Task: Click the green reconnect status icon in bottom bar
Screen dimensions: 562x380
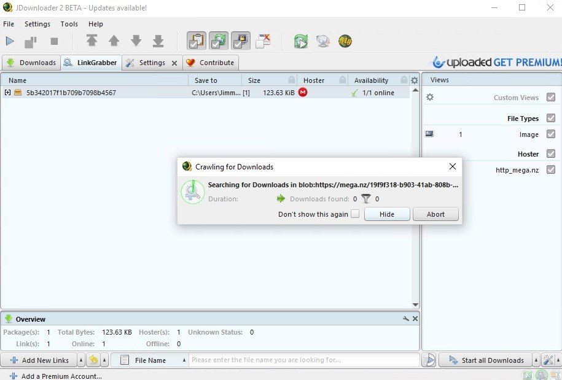Action: 528,375
